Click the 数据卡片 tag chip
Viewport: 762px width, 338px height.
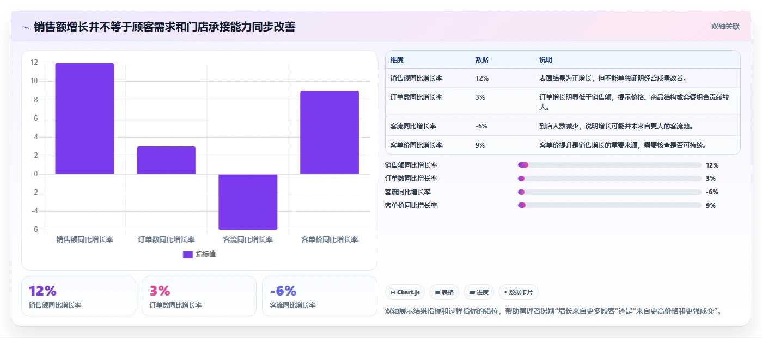(519, 292)
